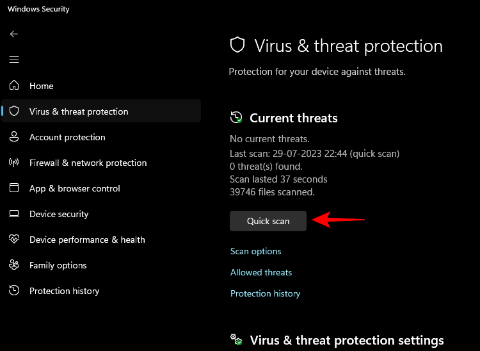Start a Quick scan
Screen dimensions: 480x351
pyautogui.click(x=268, y=221)
